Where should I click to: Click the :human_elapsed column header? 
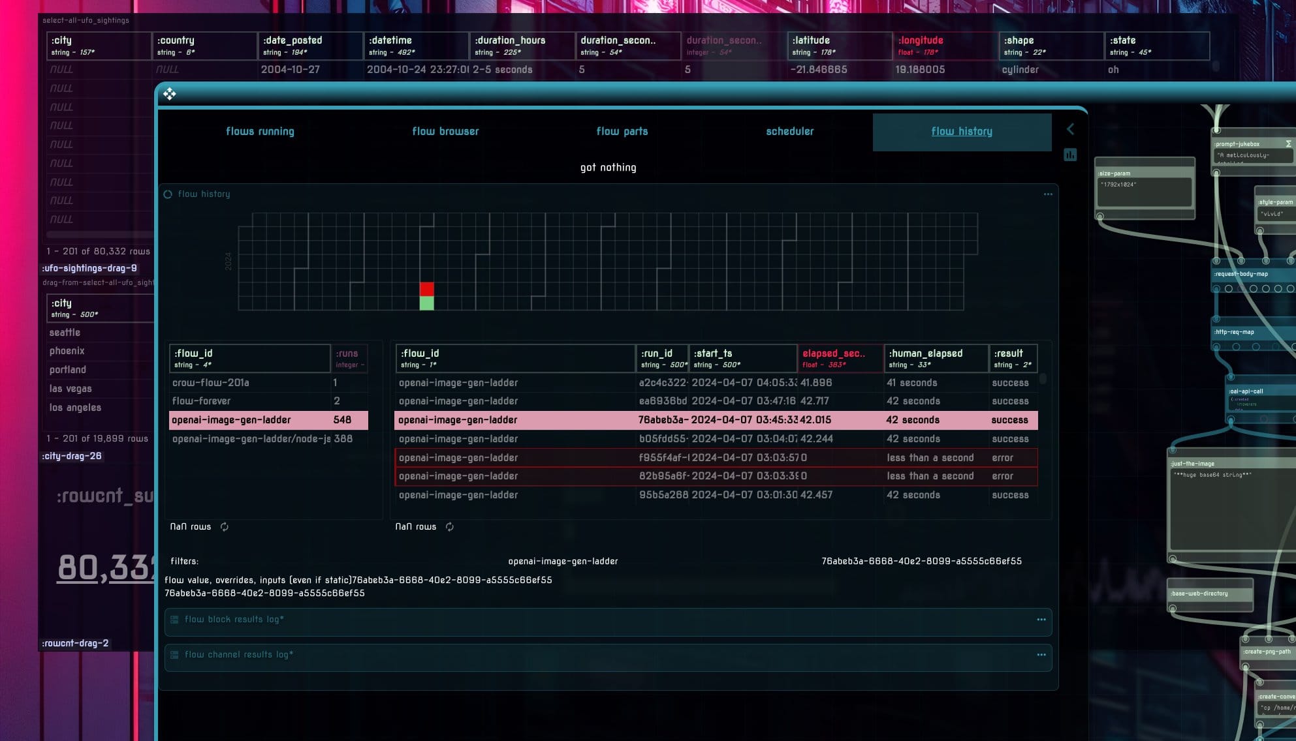tap(936, 358)
